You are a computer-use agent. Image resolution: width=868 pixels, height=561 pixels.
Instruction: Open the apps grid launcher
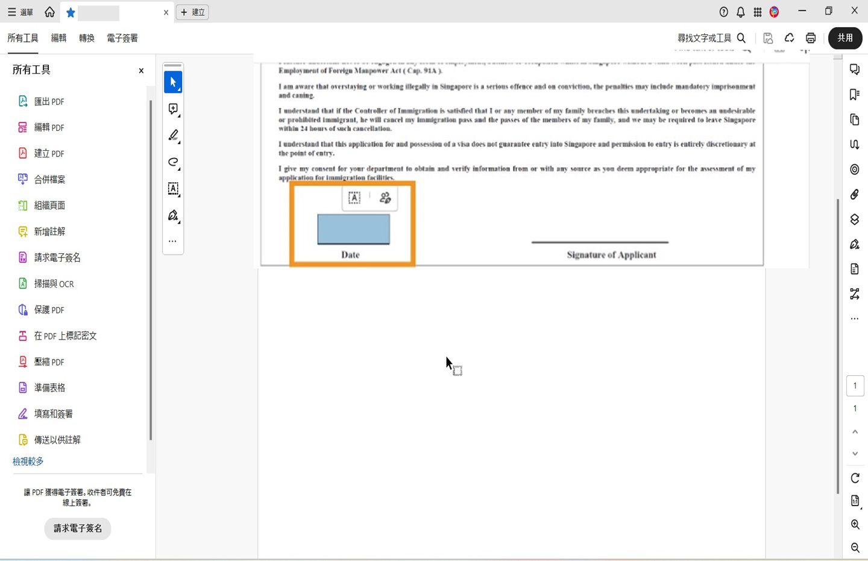(758, 12)
